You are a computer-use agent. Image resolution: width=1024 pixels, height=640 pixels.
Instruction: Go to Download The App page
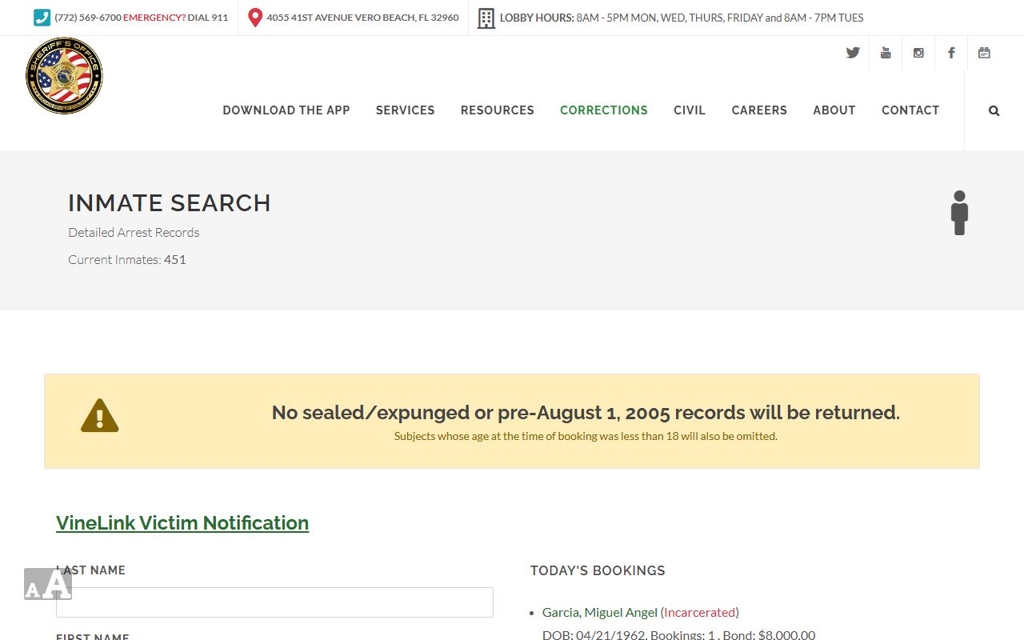[x=286, y=110]
